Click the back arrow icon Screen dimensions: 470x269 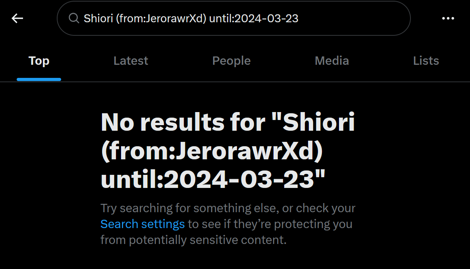click(x=17, y=18)
